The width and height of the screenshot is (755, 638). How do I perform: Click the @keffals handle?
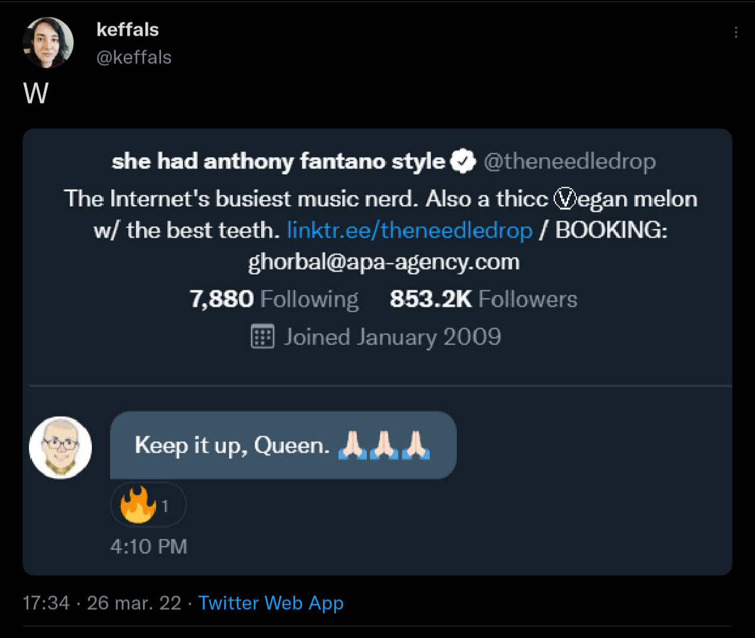(x=133, y=57)
